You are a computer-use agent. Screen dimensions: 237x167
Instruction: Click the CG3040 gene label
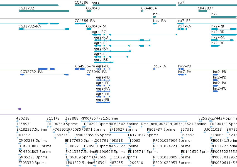click(93, 8)
